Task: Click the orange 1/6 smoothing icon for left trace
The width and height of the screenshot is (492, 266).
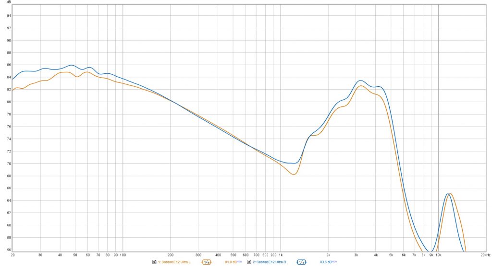Action: (207, 262)
